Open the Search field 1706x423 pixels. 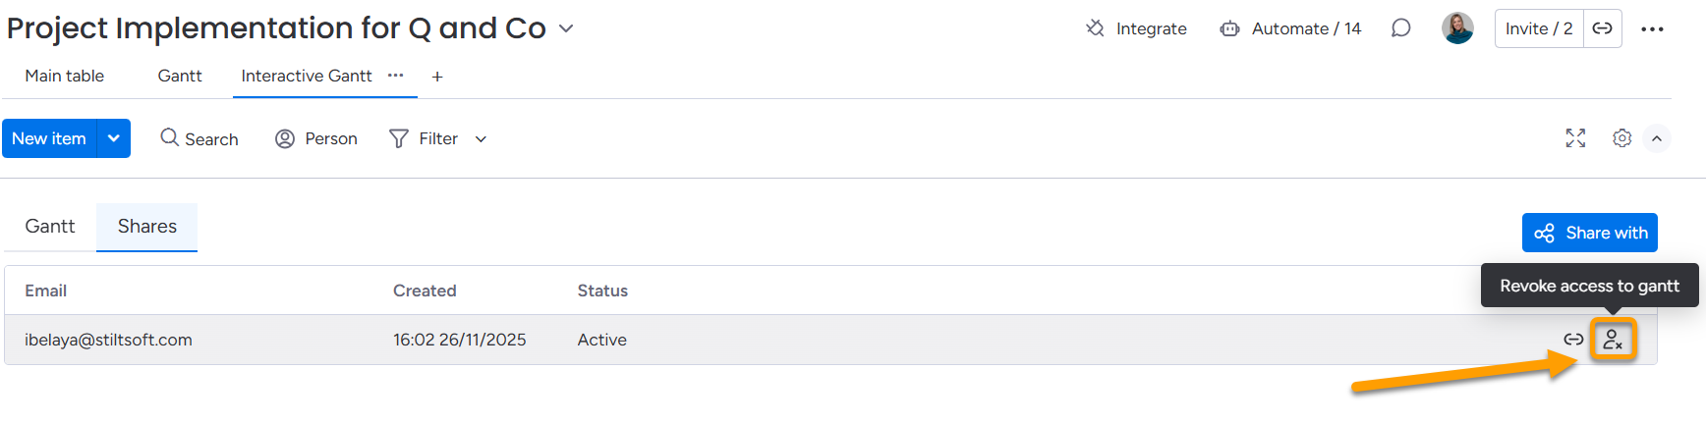199,138
